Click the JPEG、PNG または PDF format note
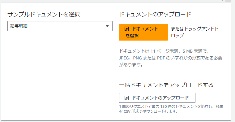This screenshot has height=122, width=235. [x=171, y=58]
